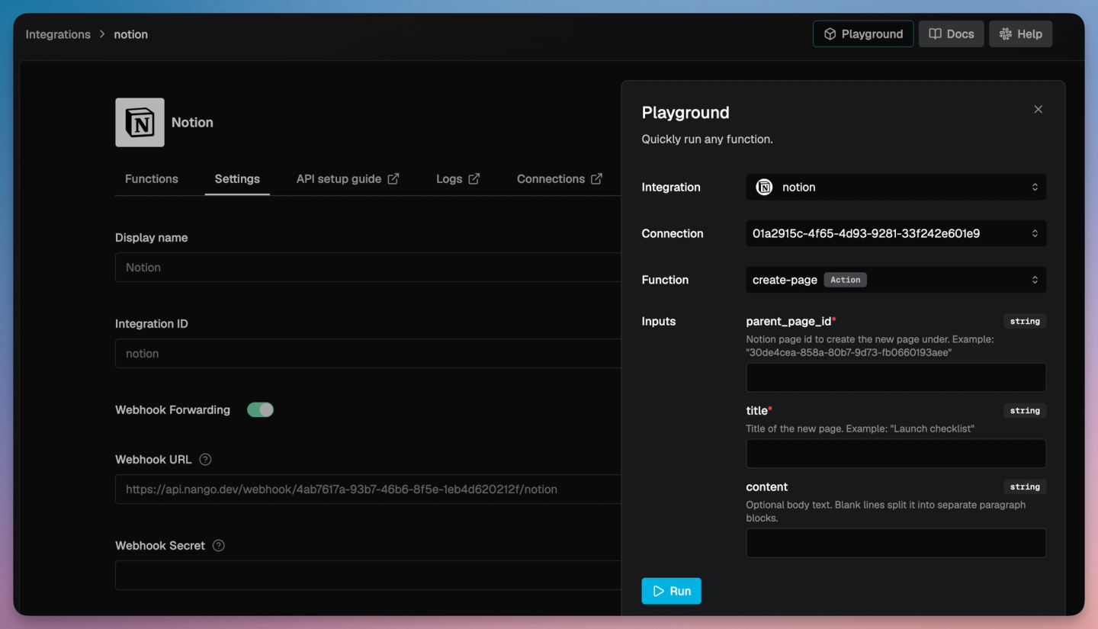Click external link icon next to API setup guide
This screenshot has width=1098, height=629.
[x=393, y=179]
